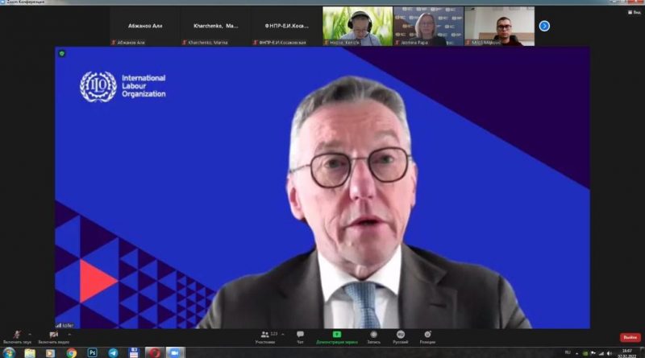Screen dimensions: 645x358
Task: Click the network icon in the system tray
Action: coord(601,353)
